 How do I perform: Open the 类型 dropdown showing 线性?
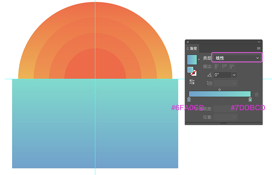tap(237, 58)
